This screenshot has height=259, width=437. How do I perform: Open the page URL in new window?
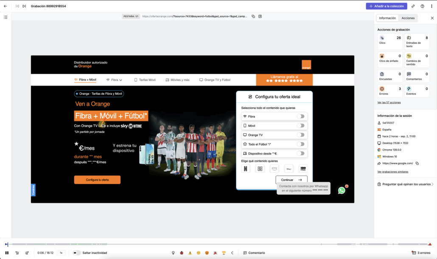coord(260,17)
